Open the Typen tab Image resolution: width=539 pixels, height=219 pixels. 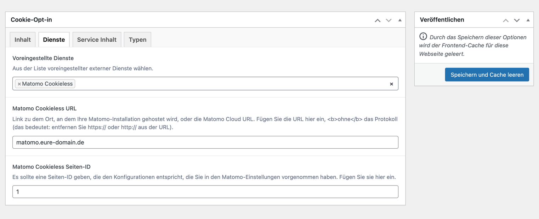click(x=137, y=40)
